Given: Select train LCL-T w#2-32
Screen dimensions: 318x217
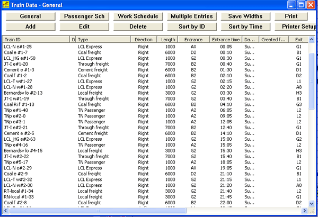Looking at the screenshot, I should (18, 179).
